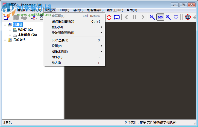Click the new folder toolbar icon

coord(6,17)
